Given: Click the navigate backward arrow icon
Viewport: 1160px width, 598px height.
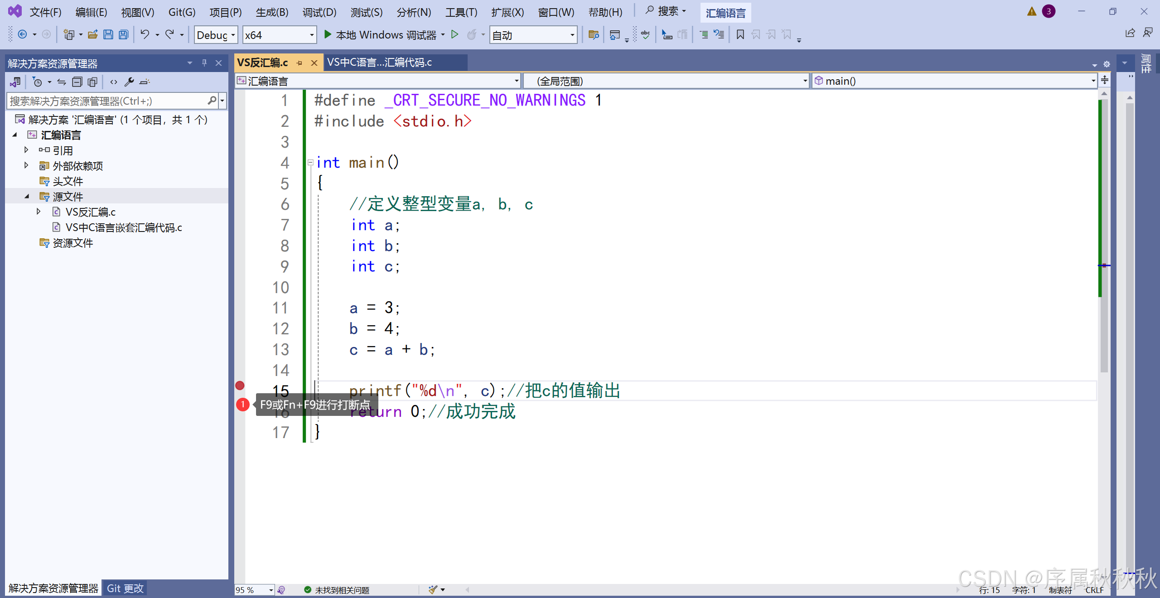Looking at the screenshot, I should tap(22, 34).
